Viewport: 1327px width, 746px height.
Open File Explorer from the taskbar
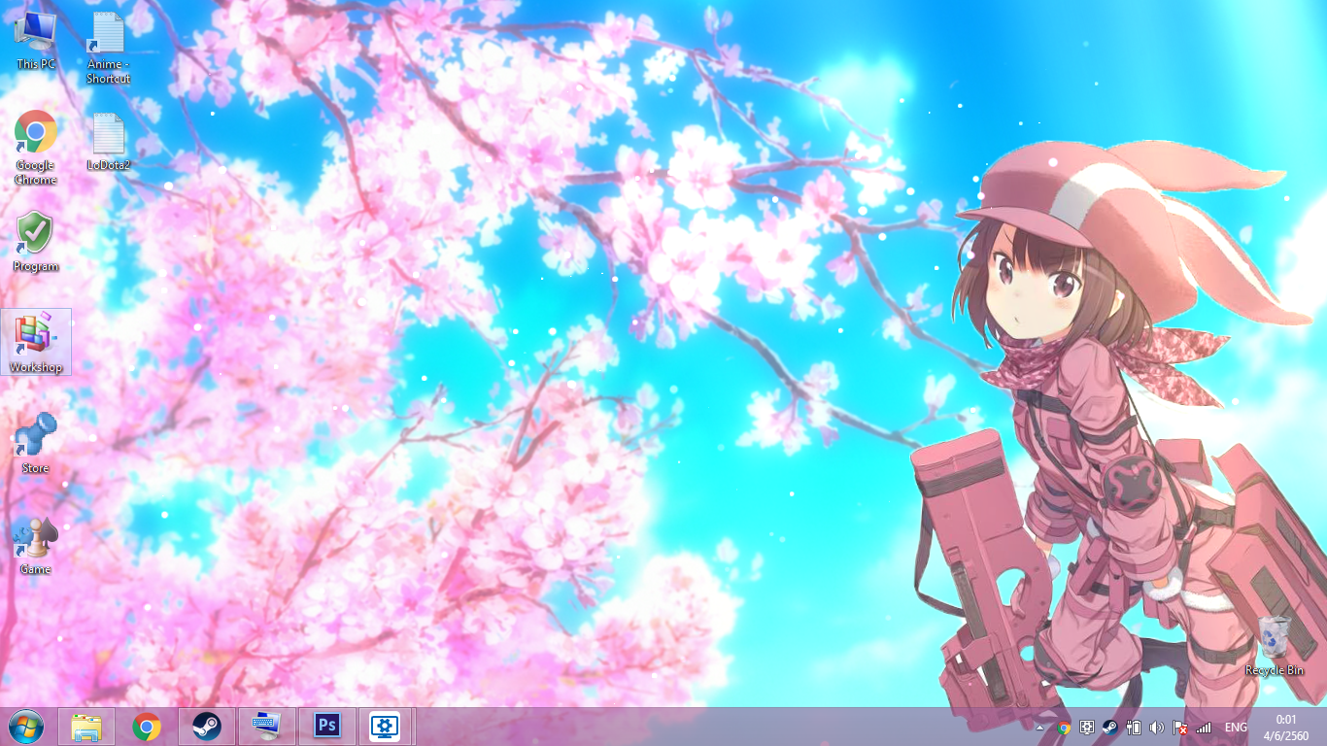pyautogui.click(x=86, y=727)
